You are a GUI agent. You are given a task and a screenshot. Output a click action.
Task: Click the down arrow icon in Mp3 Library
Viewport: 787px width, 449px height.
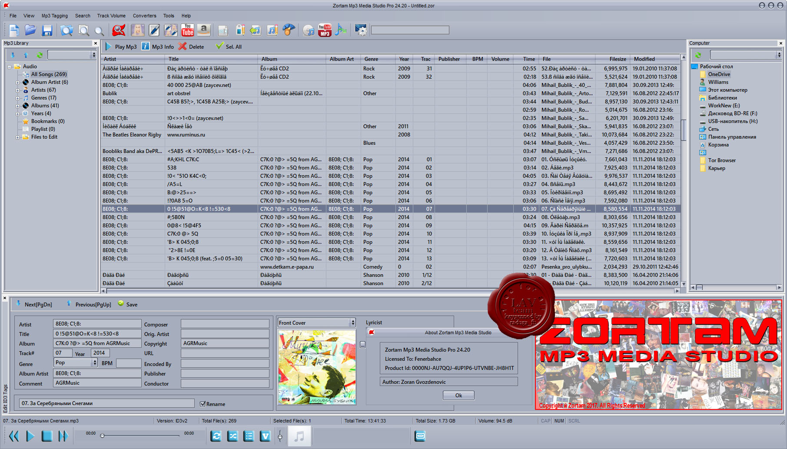[13, 55]
